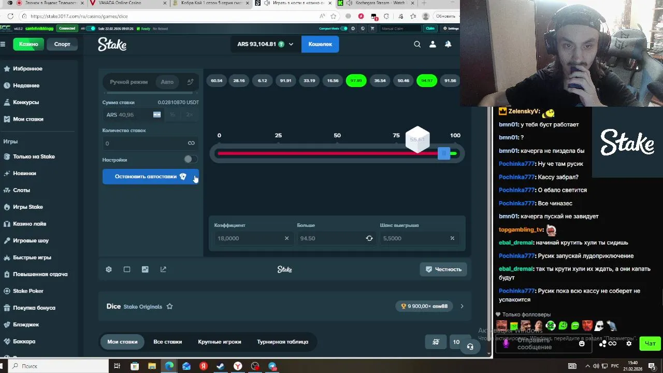The height and width of the screenshot is (373, 663).
Task: Open Steam icon in Windows taskbar
Action: point(221,366)
